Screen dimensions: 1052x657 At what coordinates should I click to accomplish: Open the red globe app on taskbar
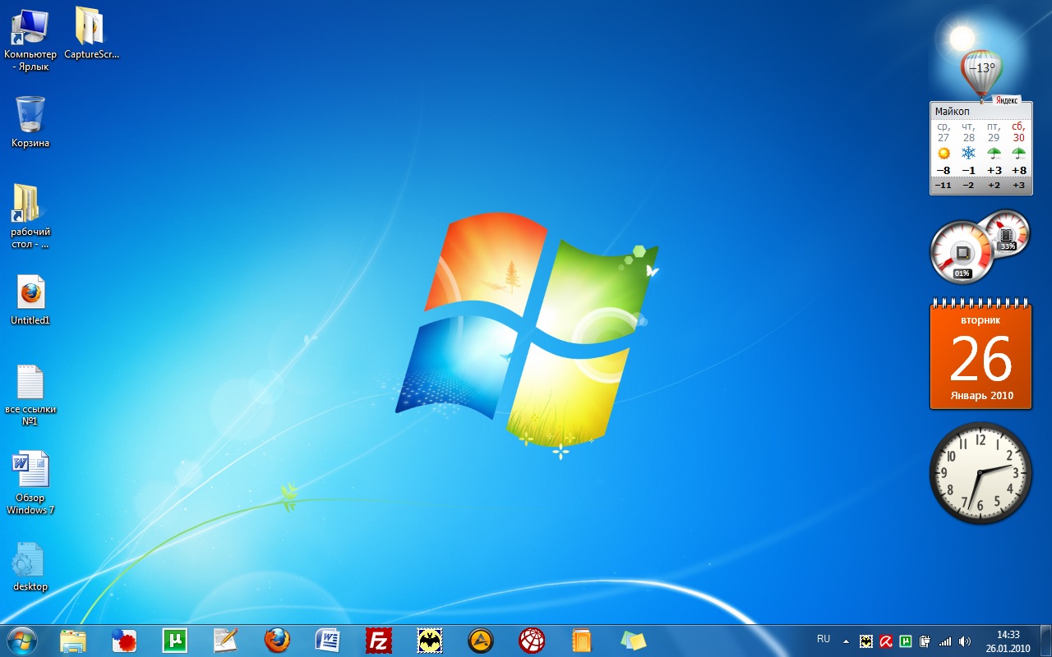tap(532, 641)
